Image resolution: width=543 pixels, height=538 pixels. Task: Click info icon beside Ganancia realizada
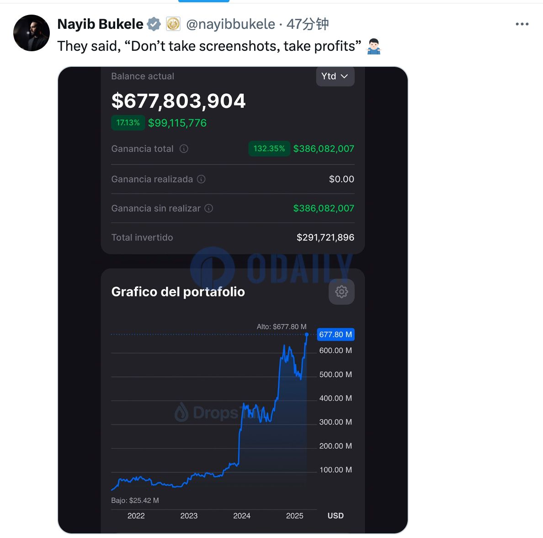[x=201, y=179]
